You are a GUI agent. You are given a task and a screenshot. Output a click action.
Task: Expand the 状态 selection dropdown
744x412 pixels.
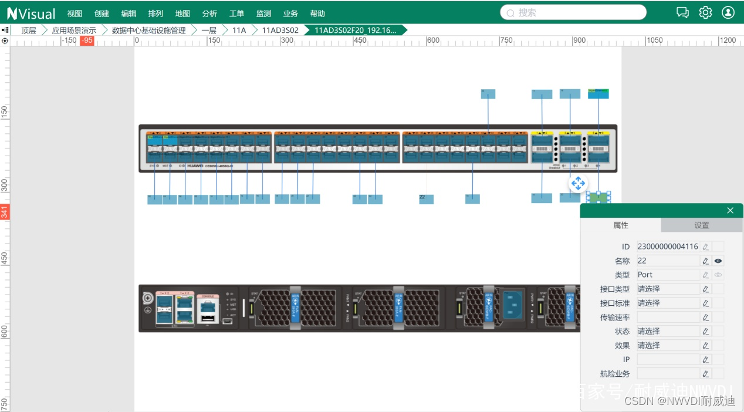click(x=668, y=331)
